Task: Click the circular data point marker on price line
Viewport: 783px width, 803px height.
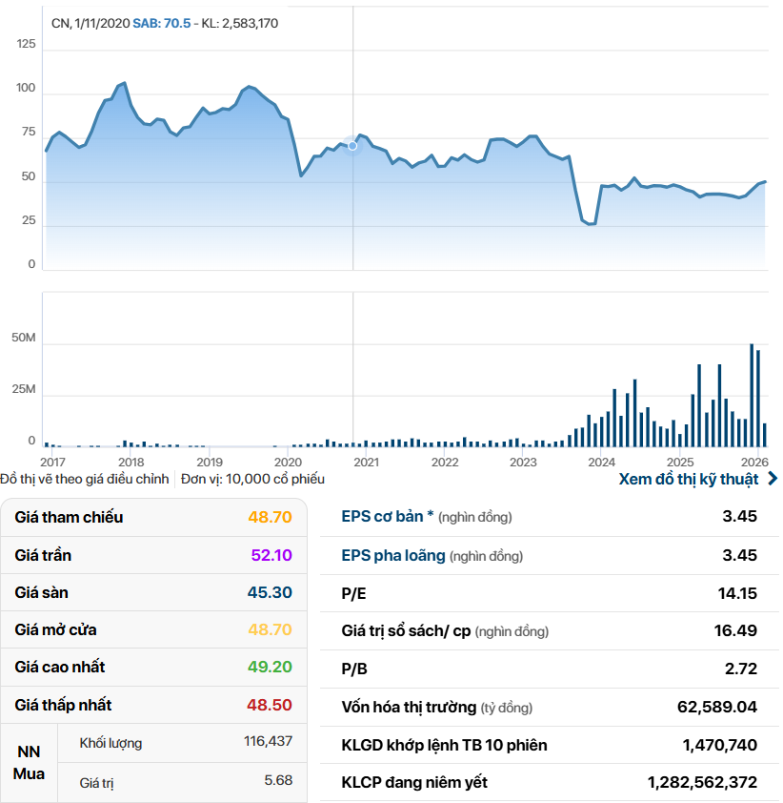Action: 352,145
